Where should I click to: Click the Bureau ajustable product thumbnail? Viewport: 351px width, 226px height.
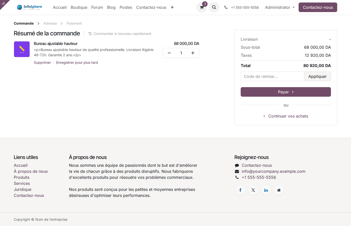(22, 49)
